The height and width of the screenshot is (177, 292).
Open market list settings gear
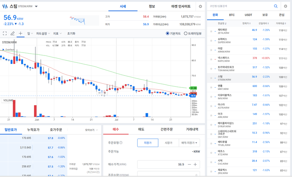point(285,6)
